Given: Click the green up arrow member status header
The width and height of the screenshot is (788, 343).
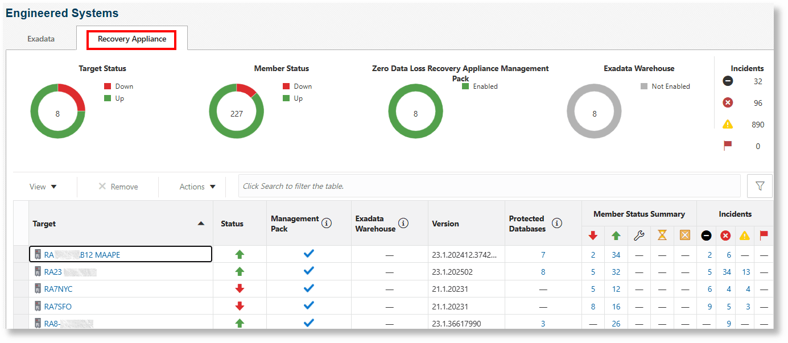Looking at the screenshot, I should [616, 235].
